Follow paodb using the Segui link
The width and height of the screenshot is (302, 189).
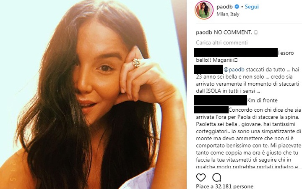[252, 7]
